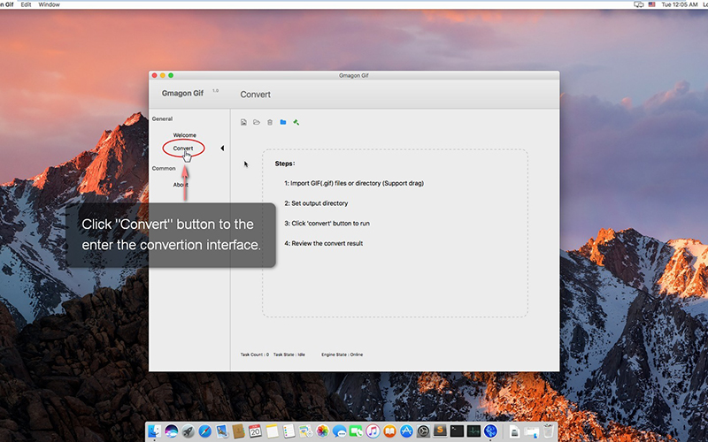Open App Store from the dock
Image resolution: width=708 pixels, height=442 pixels.
tap(406, 431)
